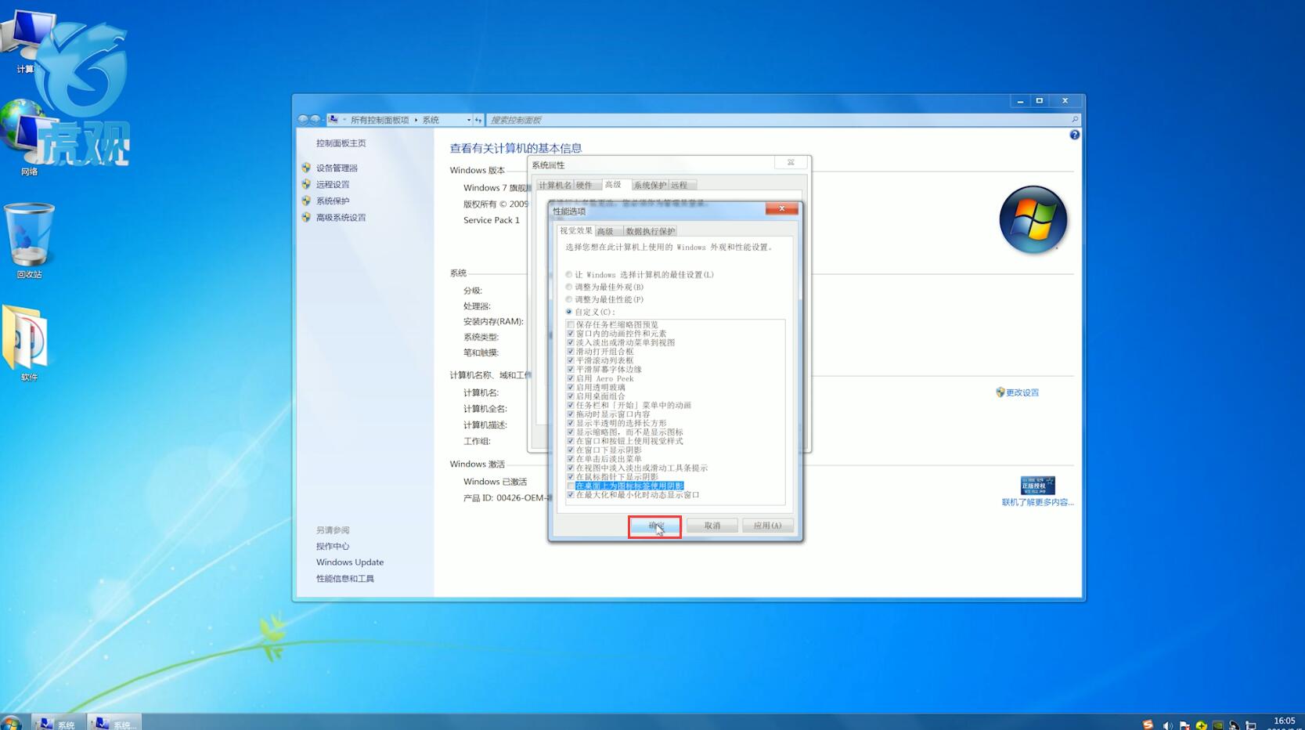Open the 网络 desktop icon

click(x=27, y=137)
